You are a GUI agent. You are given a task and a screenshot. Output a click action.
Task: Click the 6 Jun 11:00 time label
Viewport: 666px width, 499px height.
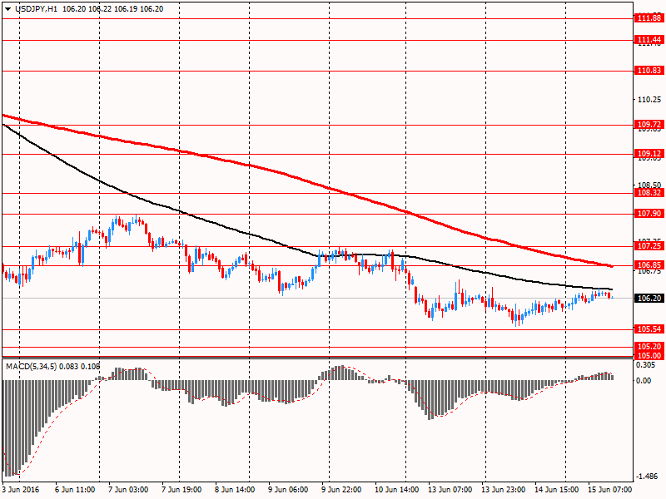coord(75,490)
